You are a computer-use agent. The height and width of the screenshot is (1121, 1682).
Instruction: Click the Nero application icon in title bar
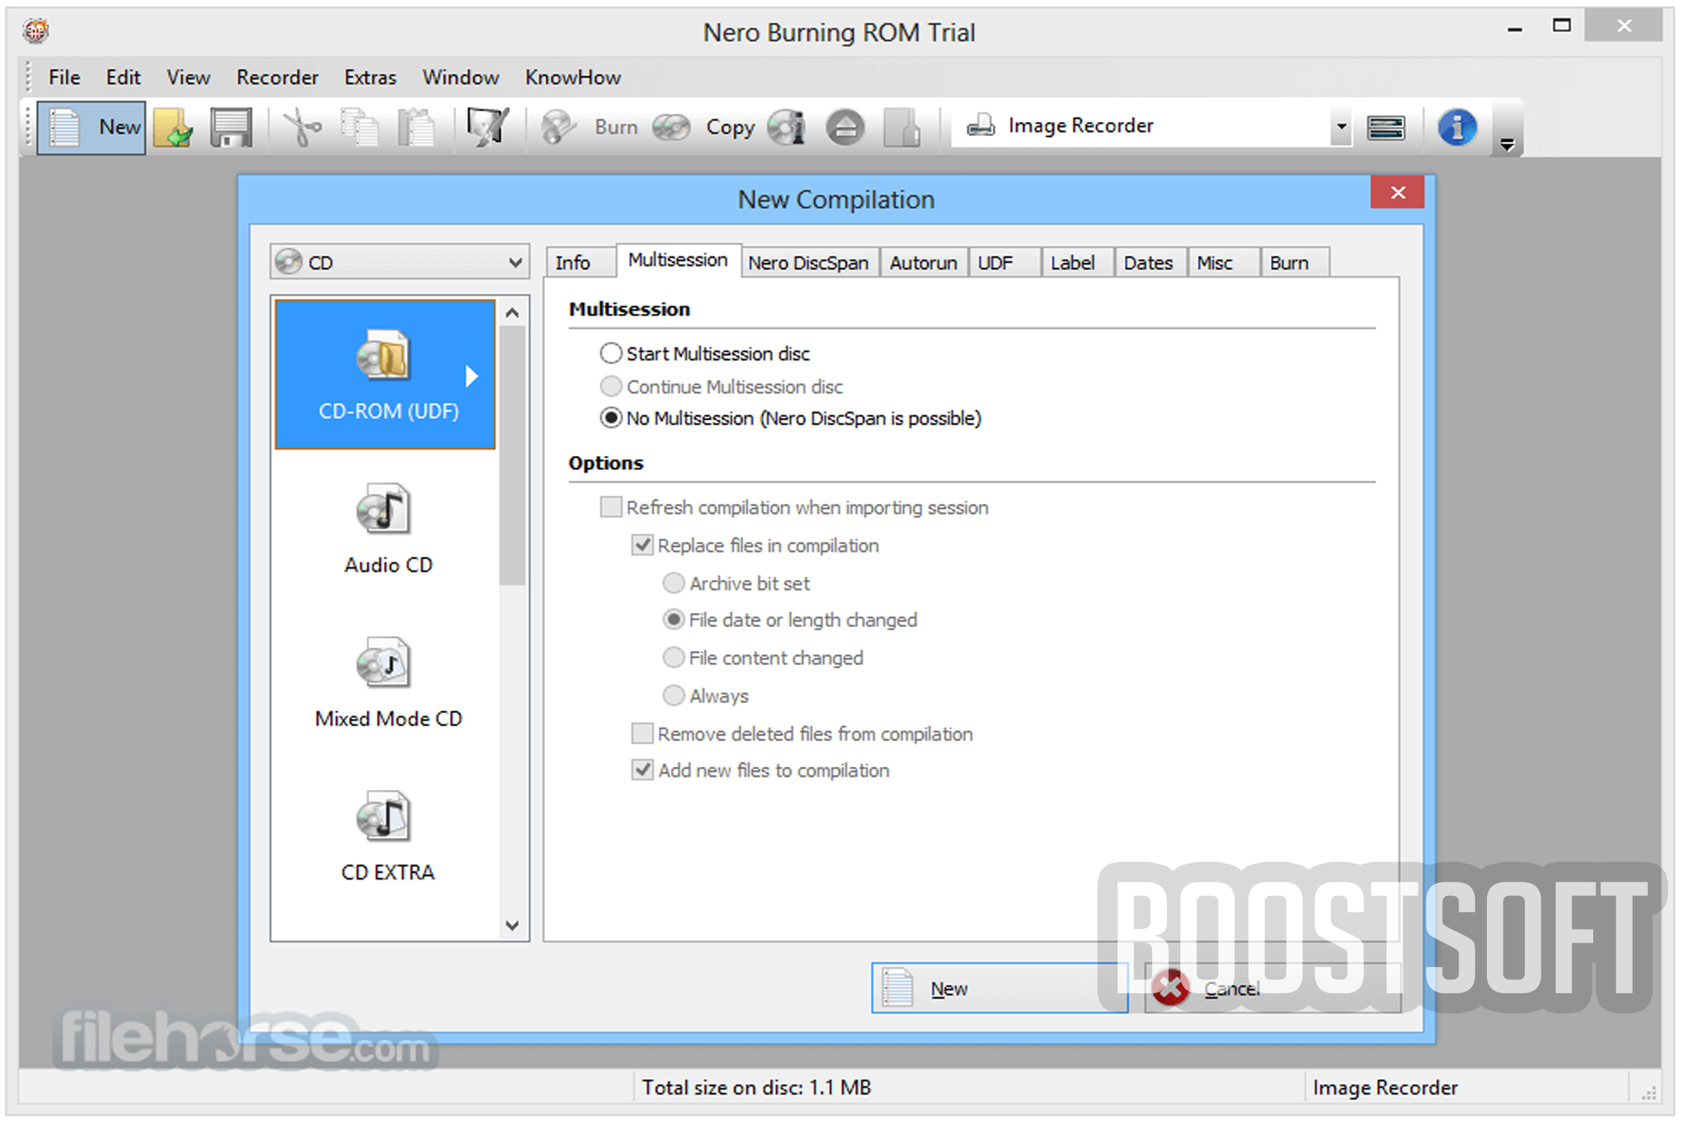tap(35, 31)
